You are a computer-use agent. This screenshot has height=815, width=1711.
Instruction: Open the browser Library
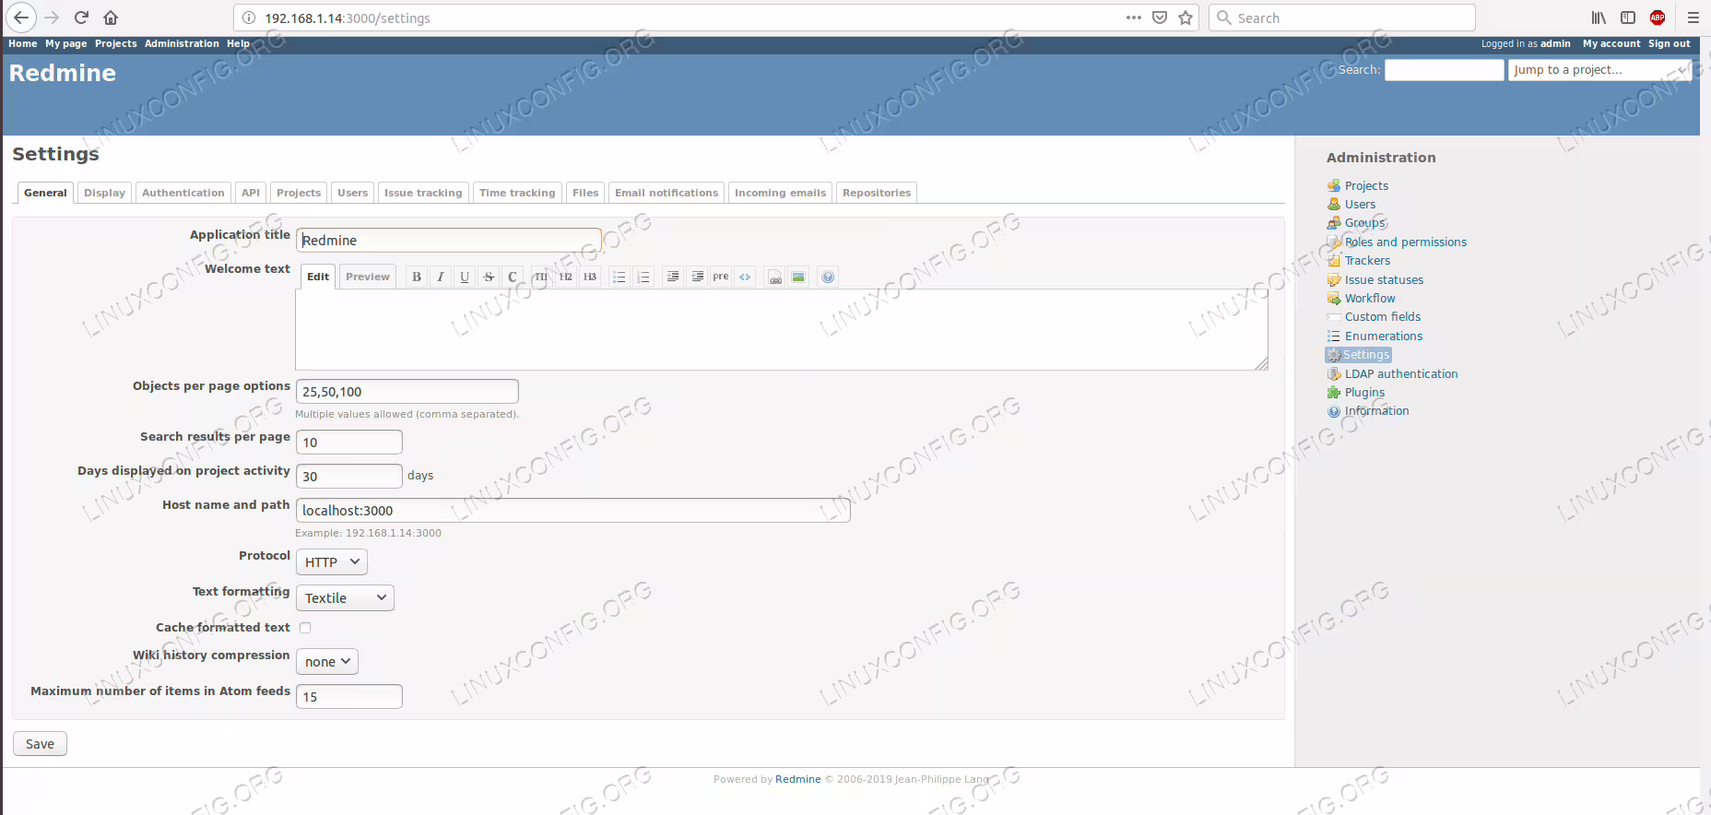click(x=1599, y=18)
